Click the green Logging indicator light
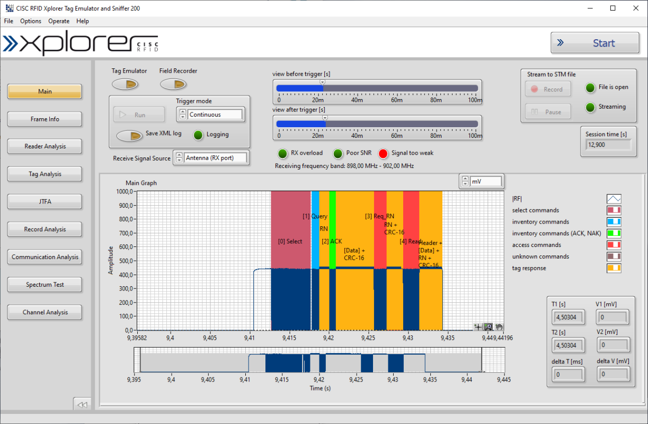Image resolution: width=648 pixels, height=424 pixels. (198, 135)
